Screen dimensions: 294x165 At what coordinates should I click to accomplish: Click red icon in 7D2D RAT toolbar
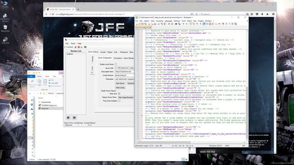79,47
